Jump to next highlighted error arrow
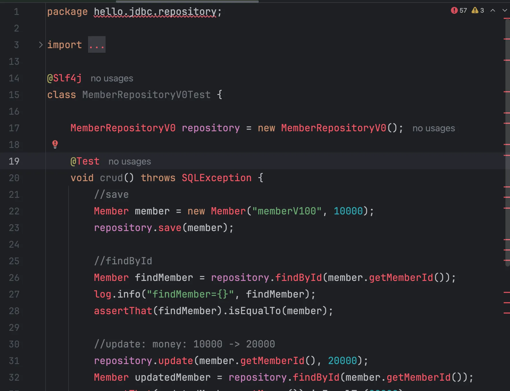The height and width of the screenshot is (391, 510). [505, 10]
